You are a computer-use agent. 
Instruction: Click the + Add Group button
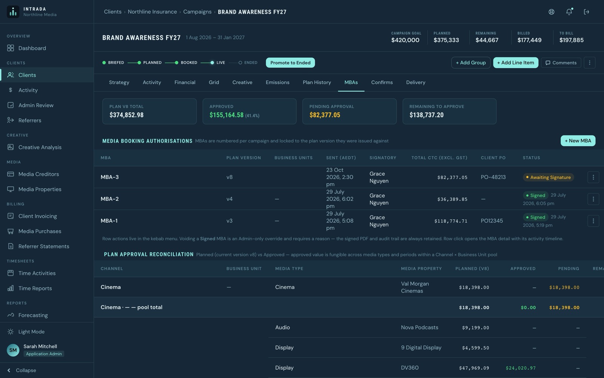(x=471, y=62)
